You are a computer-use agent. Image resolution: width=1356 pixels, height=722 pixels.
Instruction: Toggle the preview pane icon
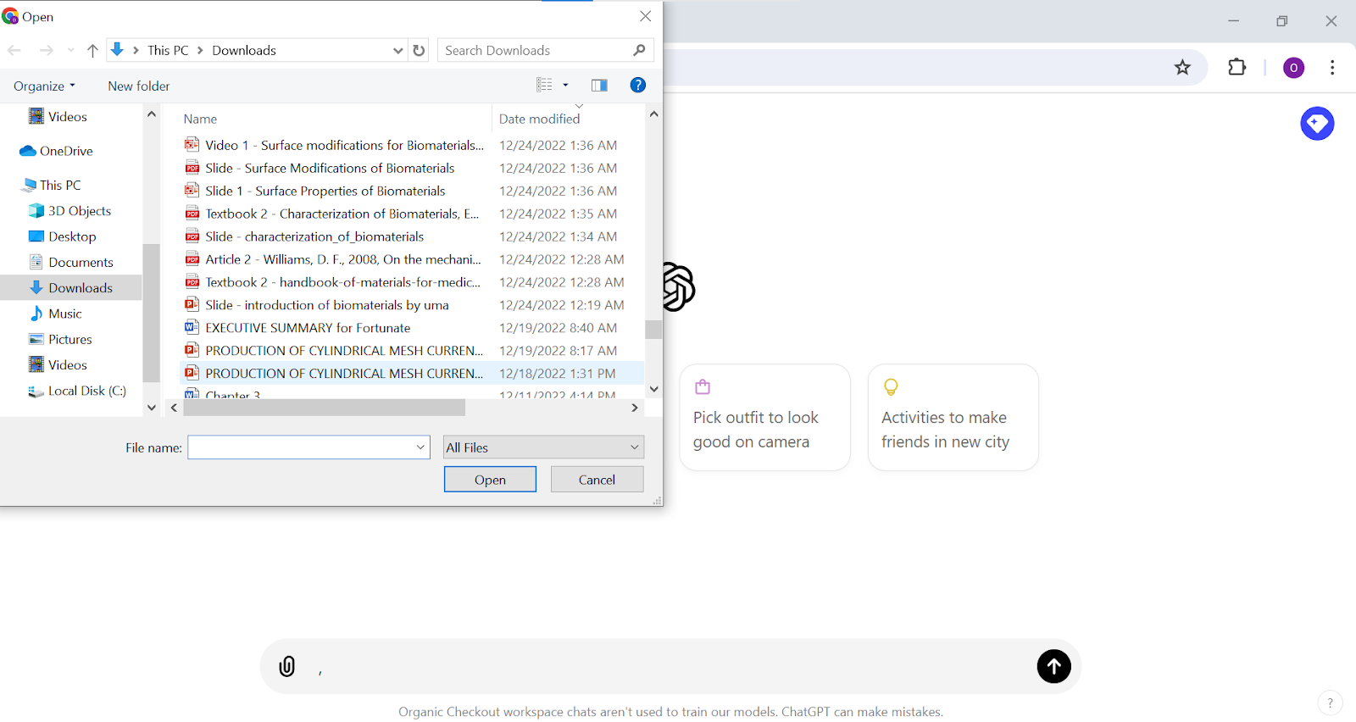[599, 85]
